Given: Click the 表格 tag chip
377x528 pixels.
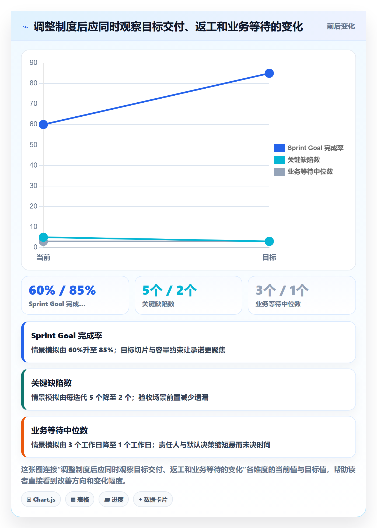Looking at the screenshot, I should (80, 499).
